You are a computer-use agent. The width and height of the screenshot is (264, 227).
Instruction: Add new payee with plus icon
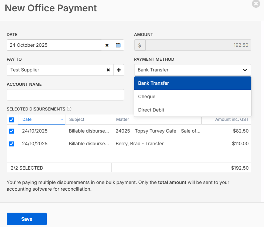coord(118,70)
